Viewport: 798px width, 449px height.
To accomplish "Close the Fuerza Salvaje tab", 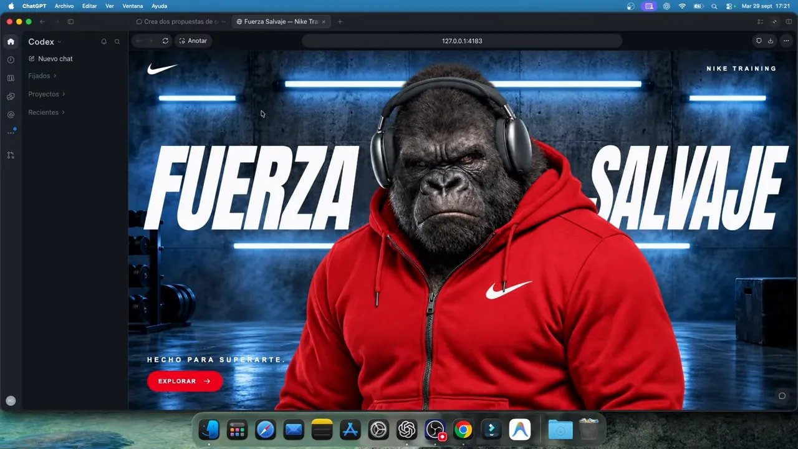I will pos(324,21).
